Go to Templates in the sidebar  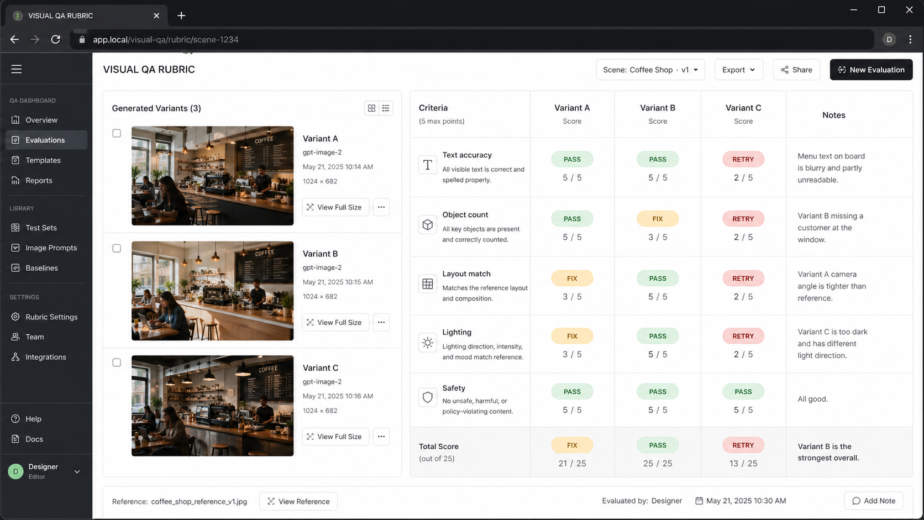(43, 160)
